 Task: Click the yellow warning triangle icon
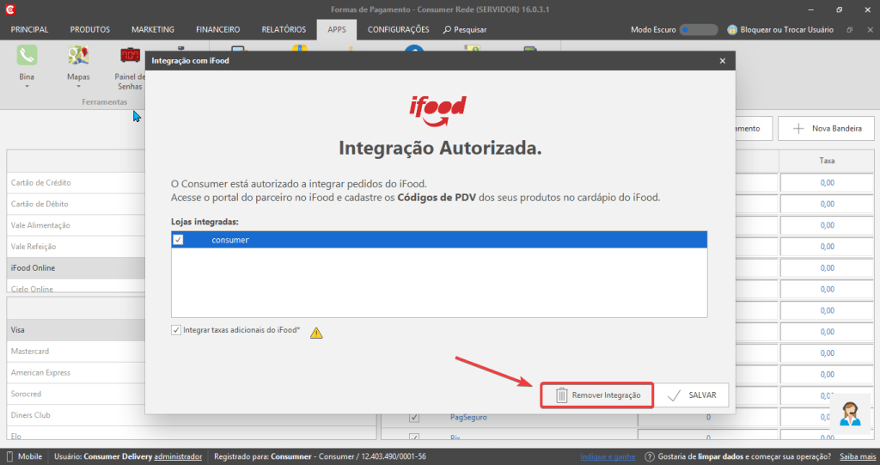(316, 333)
